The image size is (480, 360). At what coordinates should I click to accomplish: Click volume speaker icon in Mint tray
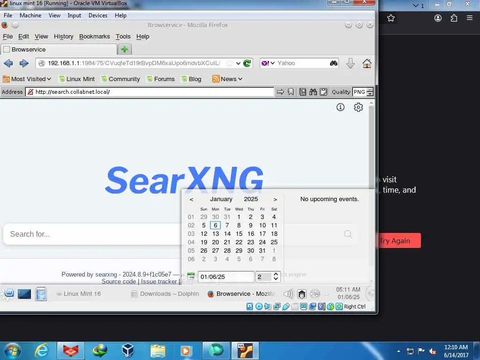288,294
